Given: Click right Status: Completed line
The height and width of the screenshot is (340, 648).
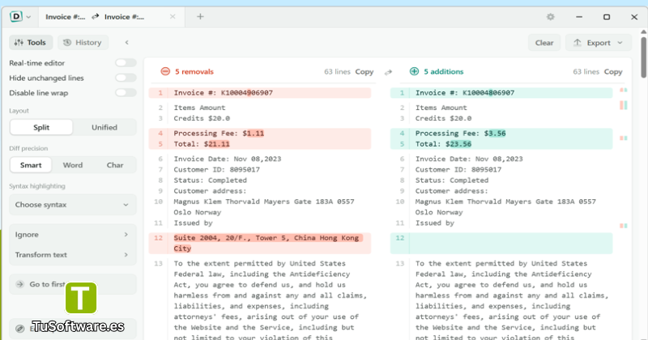Looking at the screenshot, I should tap(452, 181).
